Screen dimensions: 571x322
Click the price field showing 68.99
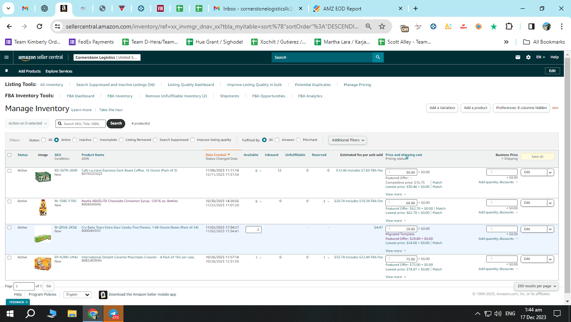(x=401, y=203)
